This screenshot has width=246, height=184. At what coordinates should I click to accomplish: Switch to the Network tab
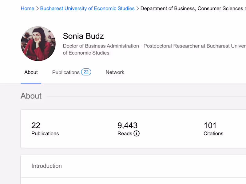coord(115,72)
